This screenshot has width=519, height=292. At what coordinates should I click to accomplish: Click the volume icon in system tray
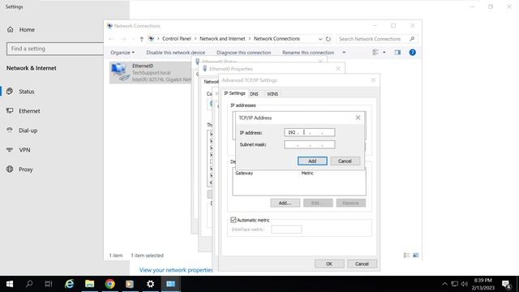click(465, 284)
